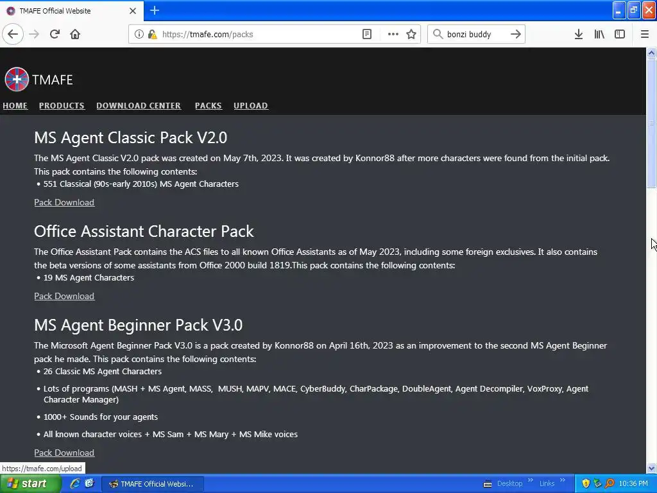Open the DOWNLOAD CENTER nav item
The height and width of the screenshot is (493, 657).
139,106
